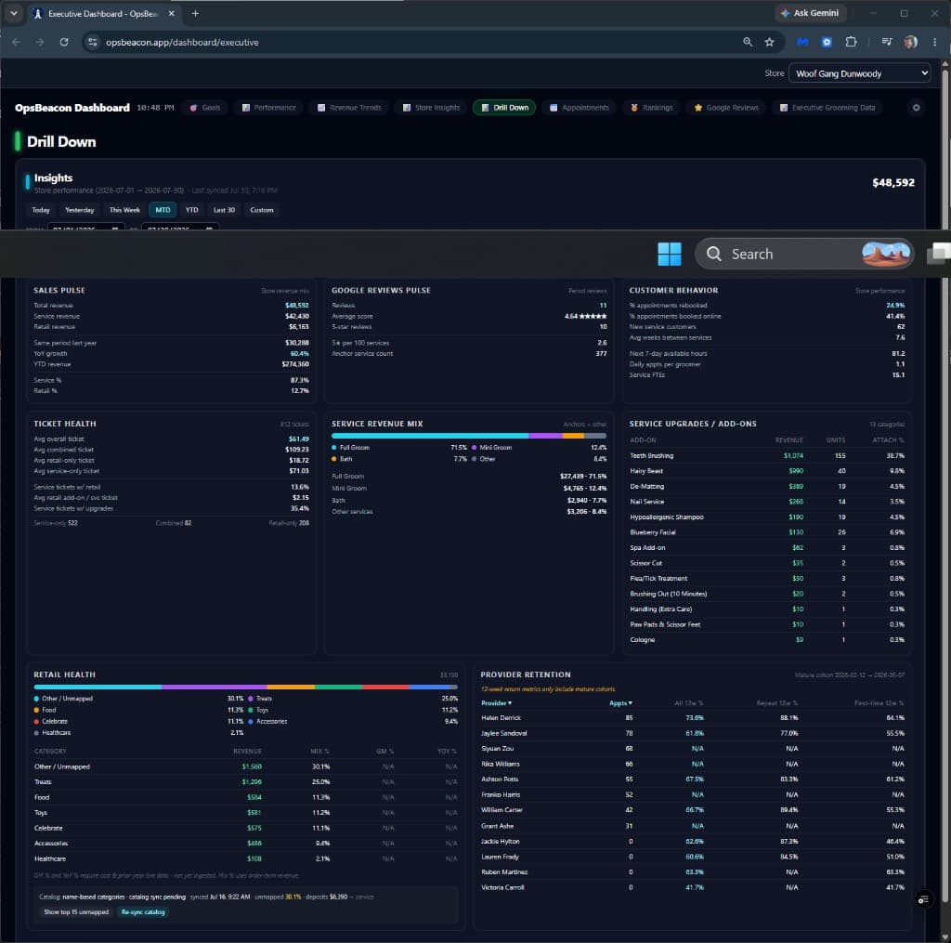This screenshot has height=943, width=951.
Task: Click the Ask Gemini button
Action: point(810,13)
